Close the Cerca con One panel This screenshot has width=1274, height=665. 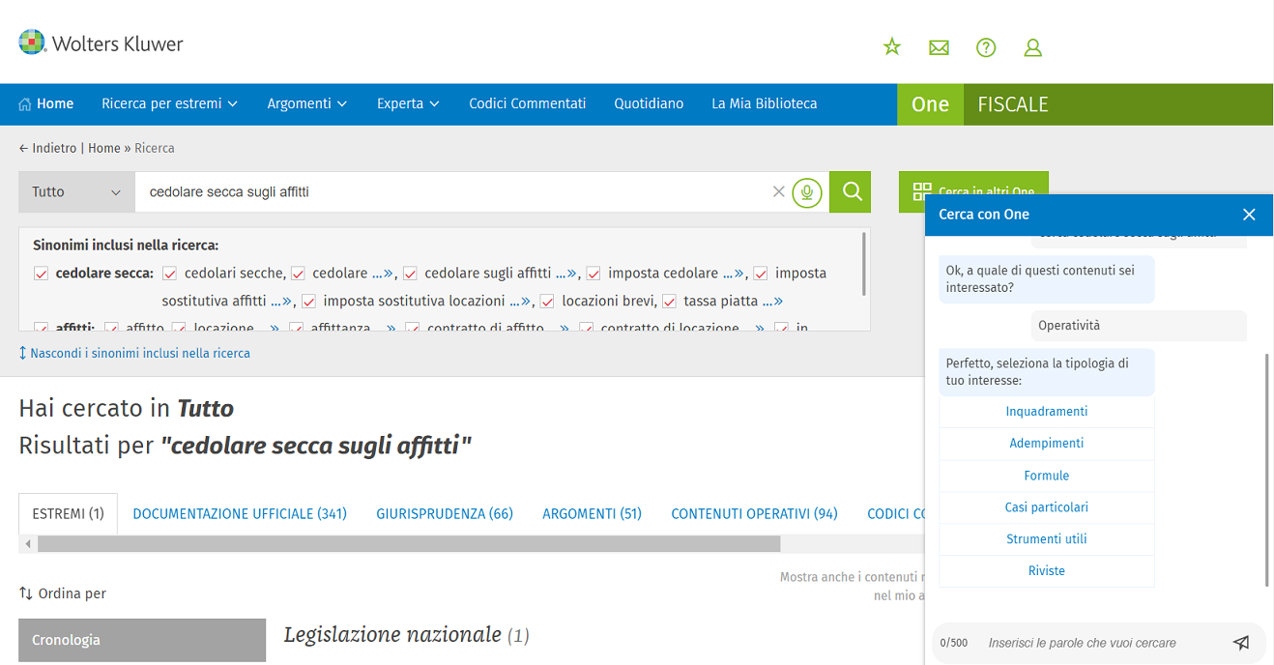tap(1249, 215)
